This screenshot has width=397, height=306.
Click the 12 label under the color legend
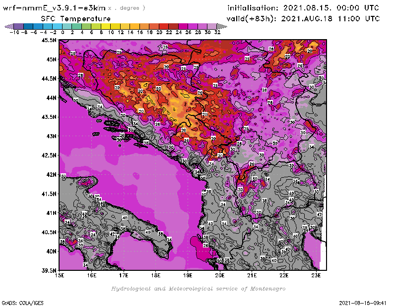(121, 32)
